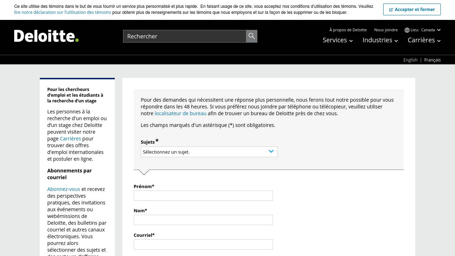This screenshot has height=256, width=455.
Task: Click the magnifying glass search icon
Action: [x=252, y=36]
